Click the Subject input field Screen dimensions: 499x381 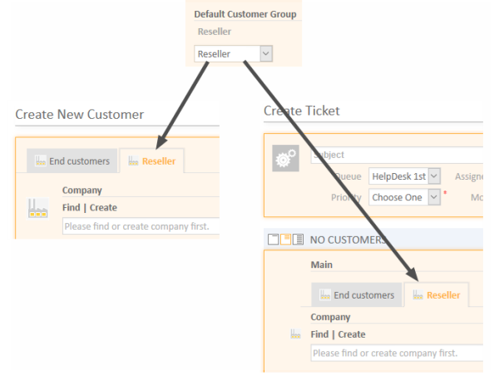(x=397, y=155)
